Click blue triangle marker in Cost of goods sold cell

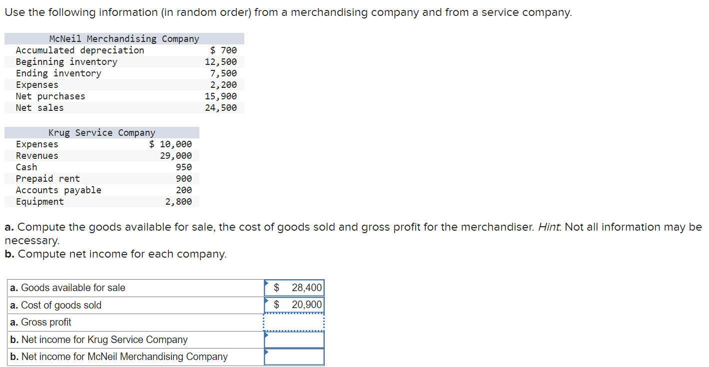coord(267,300)
